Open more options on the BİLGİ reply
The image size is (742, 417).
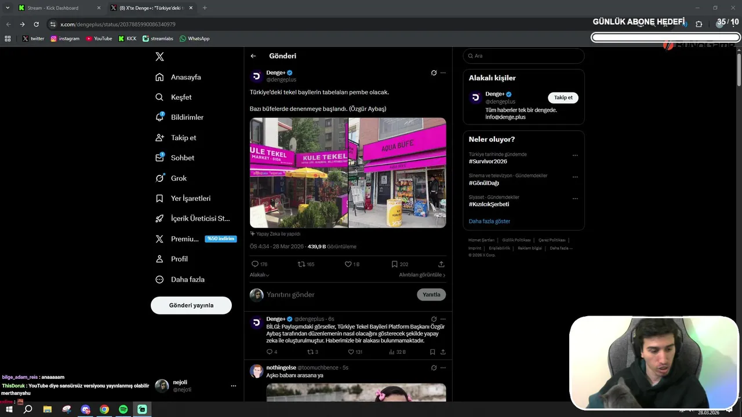tap(443, 319)
